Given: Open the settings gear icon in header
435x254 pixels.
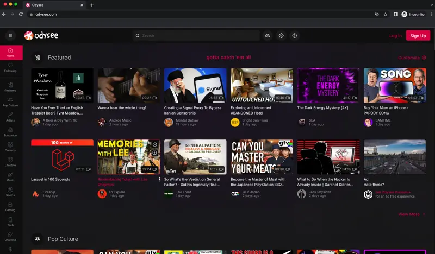Looking at the screenshot, I should tap(281, 35).
